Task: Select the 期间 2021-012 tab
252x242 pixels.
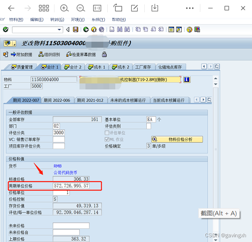Action: pyautogui.click(x=90, y=100)
